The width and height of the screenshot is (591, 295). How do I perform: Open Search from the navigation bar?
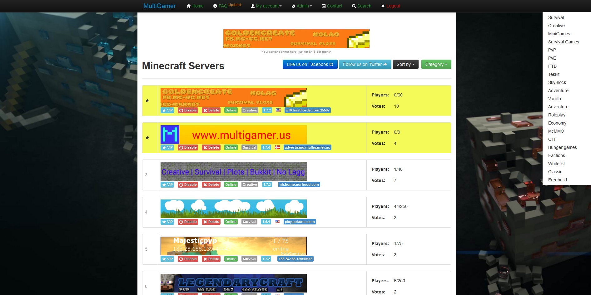tap(362, 6)
